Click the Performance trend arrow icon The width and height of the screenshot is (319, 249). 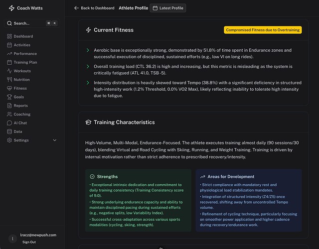pos(9,54)
